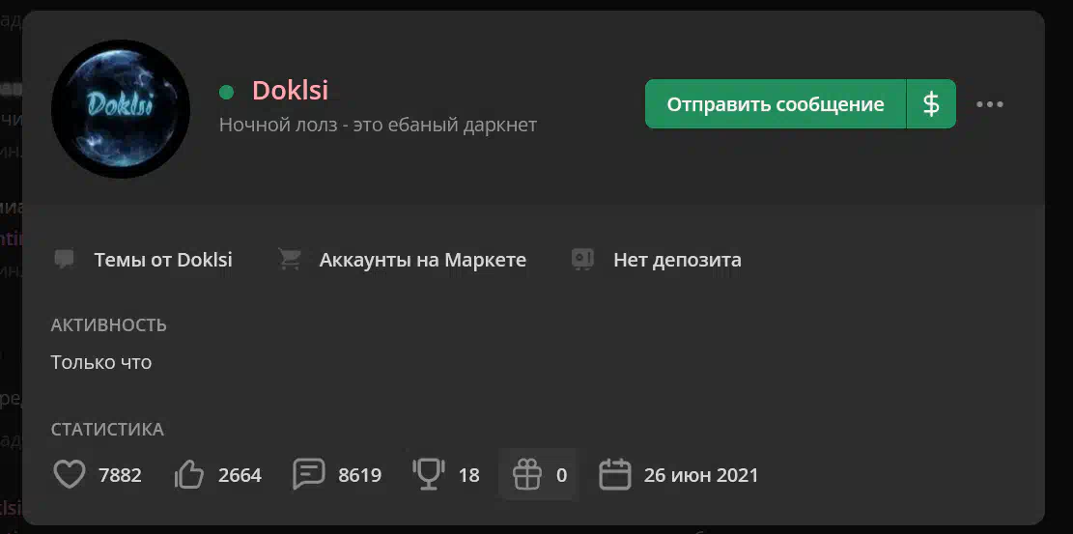Open the three-dots more options menu
The image size is (1073, 534).
pyautogui.click(x=990, y=104)
